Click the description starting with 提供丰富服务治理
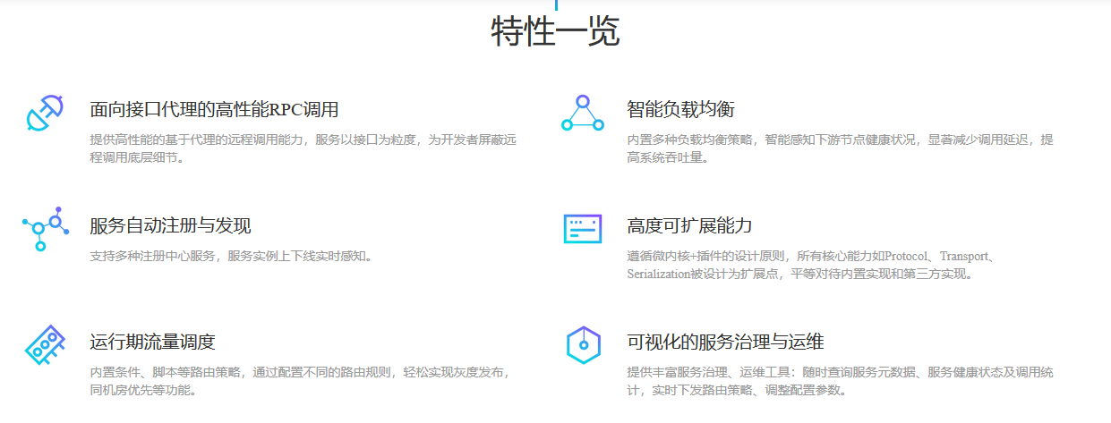The height and width of the screenshot is (423, 1111). [x=840, y=381]
